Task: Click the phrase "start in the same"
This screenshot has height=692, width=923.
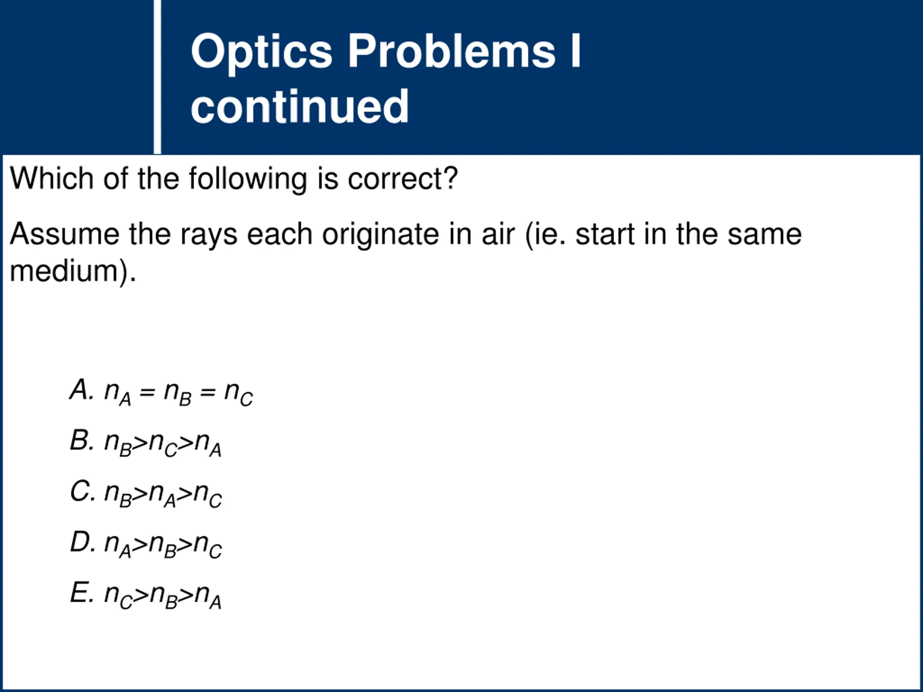Action: 689,234
